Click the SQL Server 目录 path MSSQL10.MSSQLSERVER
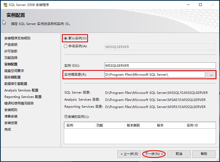 (x=156, y=93)
